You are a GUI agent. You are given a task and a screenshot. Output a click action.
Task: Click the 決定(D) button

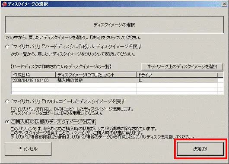[200, 149]
